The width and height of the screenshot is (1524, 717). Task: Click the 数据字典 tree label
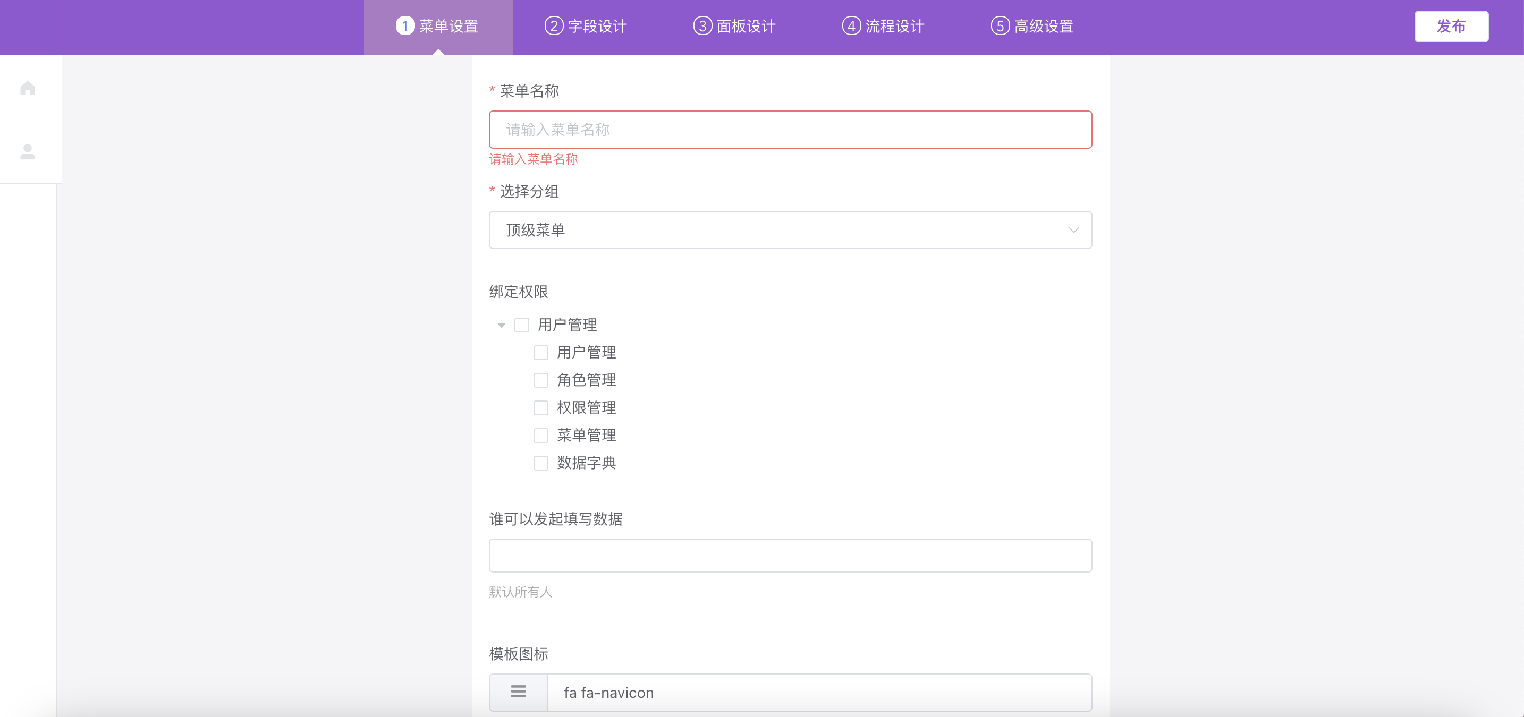(x=586, y=463)
